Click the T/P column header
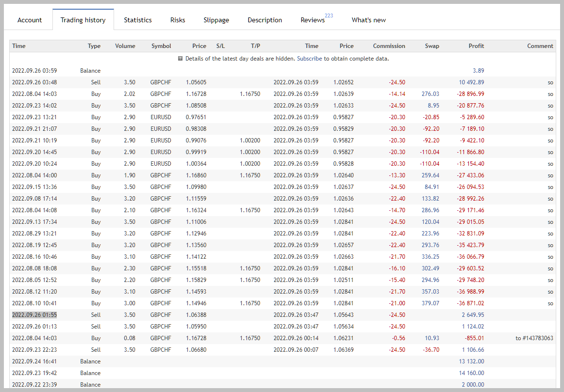This screenshot has height=392, width=564. coord(255,46)
